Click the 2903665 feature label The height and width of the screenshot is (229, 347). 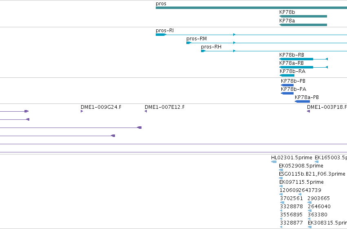pos(319,198)
